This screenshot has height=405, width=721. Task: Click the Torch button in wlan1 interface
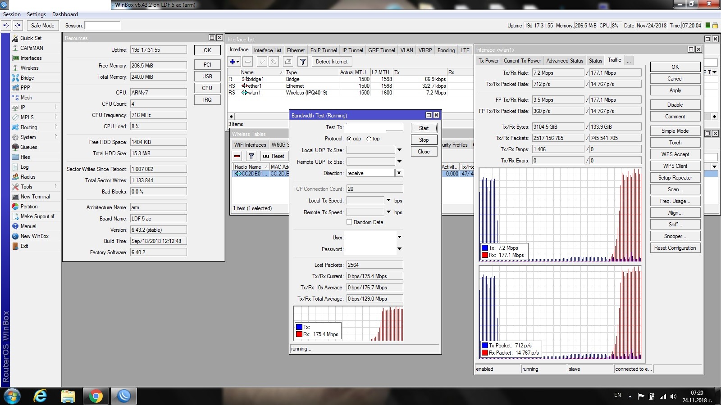click(675, 143)
